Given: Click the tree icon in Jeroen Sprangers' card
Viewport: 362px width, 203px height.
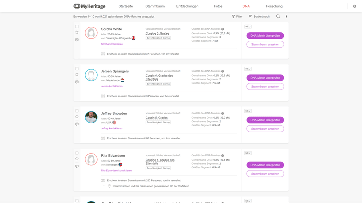Looking at the screenshot, I should click(x=103, y=96).
